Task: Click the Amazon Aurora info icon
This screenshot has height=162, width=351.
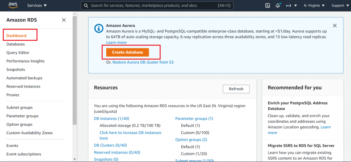Action: coord(98,28)
